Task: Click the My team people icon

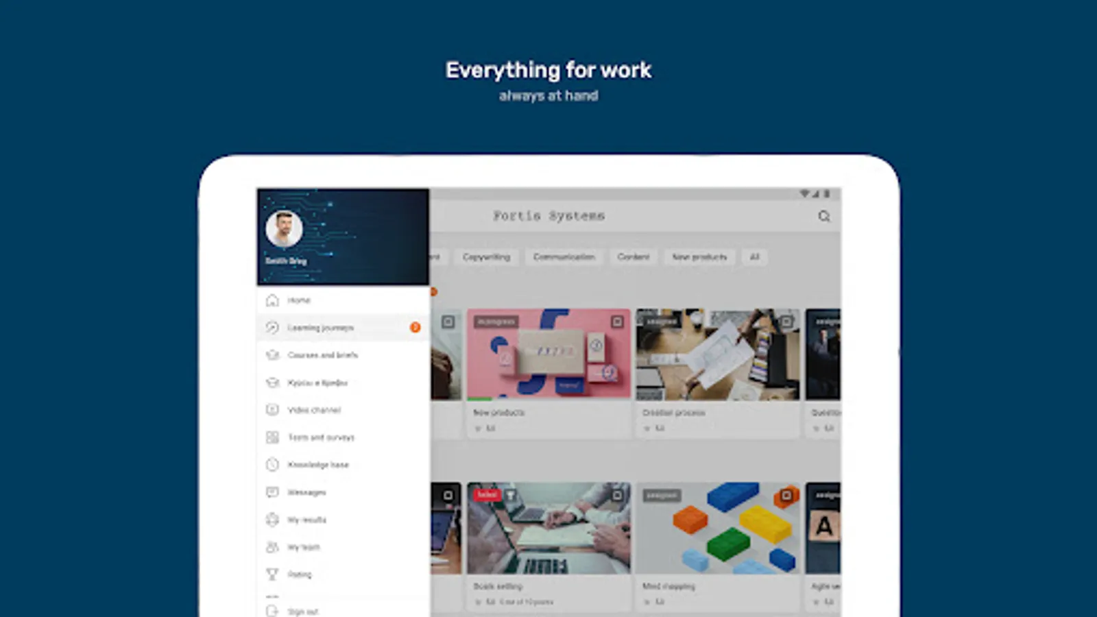Action: [x=272, y=547]
